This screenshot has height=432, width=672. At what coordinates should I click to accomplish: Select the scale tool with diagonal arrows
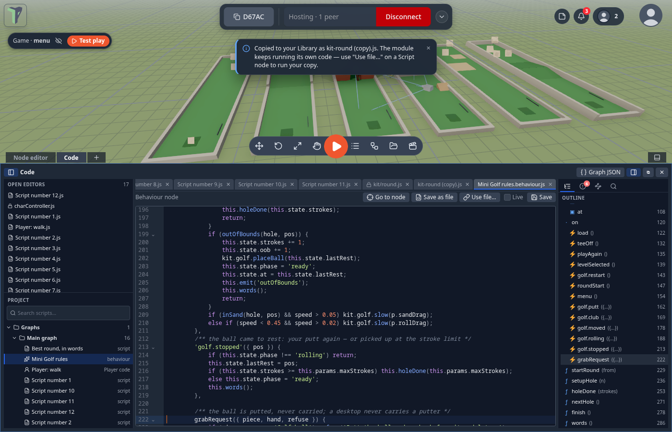pyautogui.click(x=298, y=146)
